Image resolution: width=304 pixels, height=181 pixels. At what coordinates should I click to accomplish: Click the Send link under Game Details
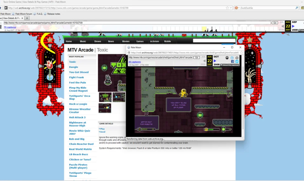102,132
